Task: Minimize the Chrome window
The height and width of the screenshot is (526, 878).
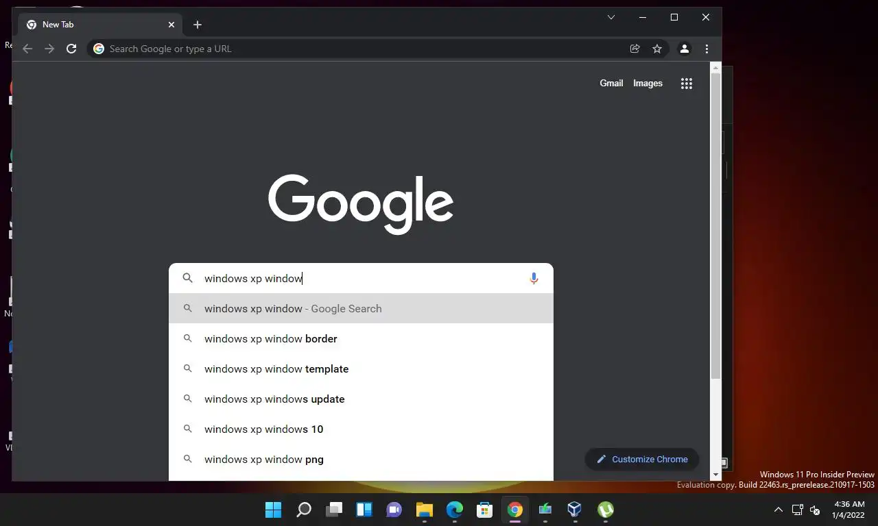Action: coord(643,17)
